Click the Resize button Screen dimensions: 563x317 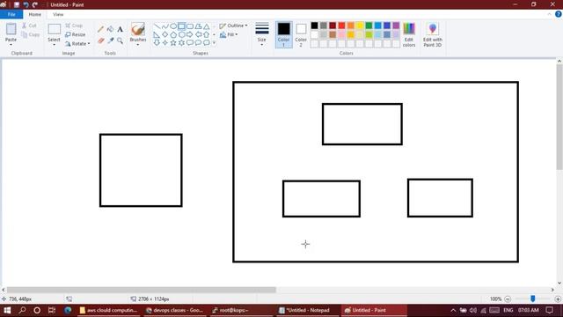76,34
